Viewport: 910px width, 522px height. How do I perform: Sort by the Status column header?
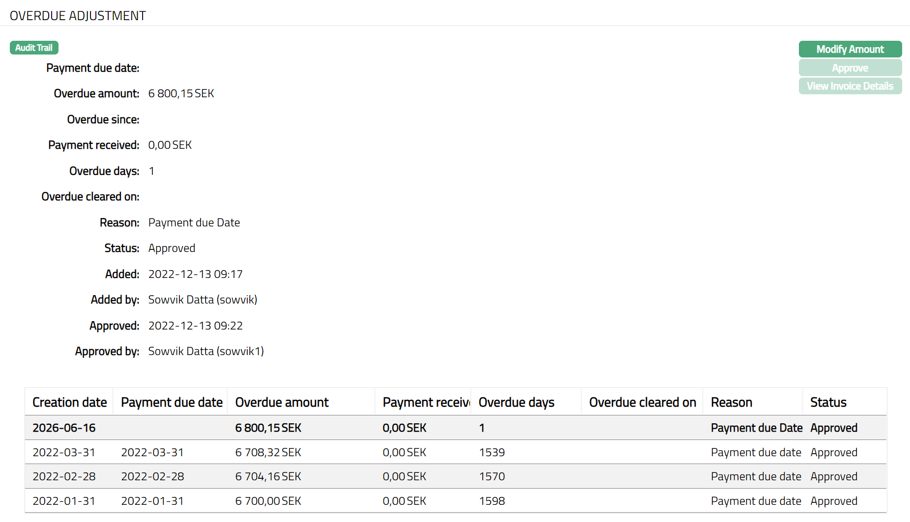pos(828,402)
